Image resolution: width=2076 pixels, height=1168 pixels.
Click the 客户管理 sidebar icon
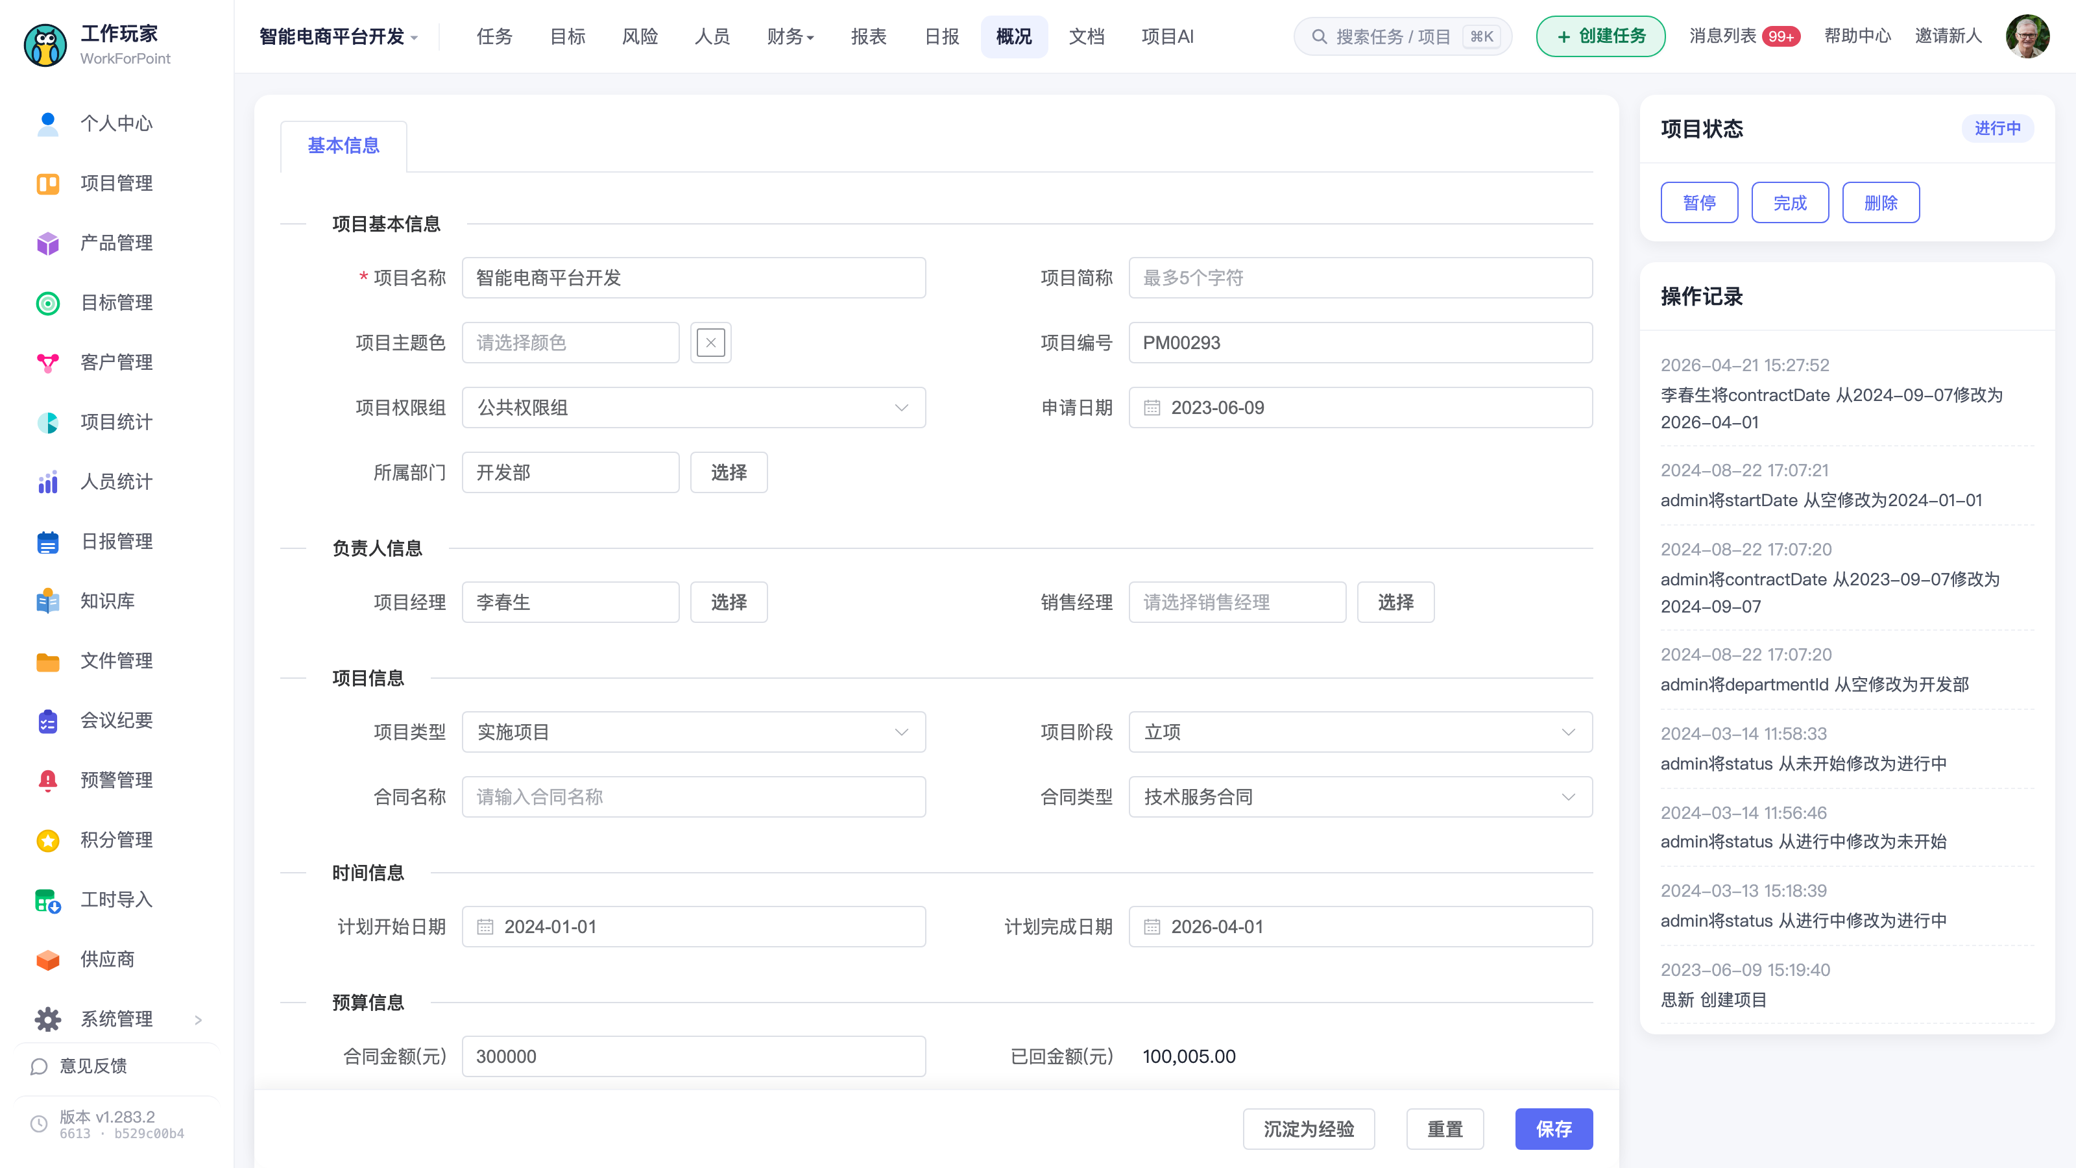click(x=47, y=363)
